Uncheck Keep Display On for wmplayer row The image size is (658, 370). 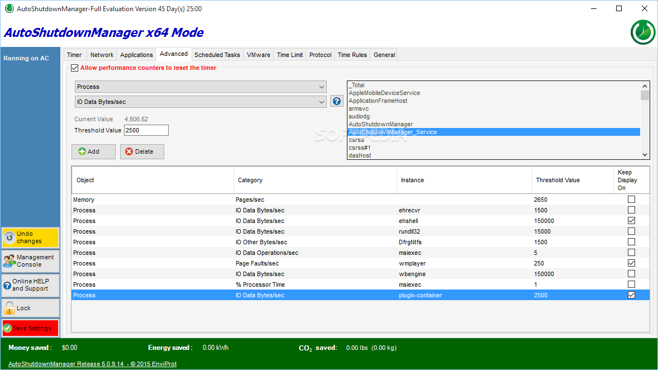[x=631, y=263]
